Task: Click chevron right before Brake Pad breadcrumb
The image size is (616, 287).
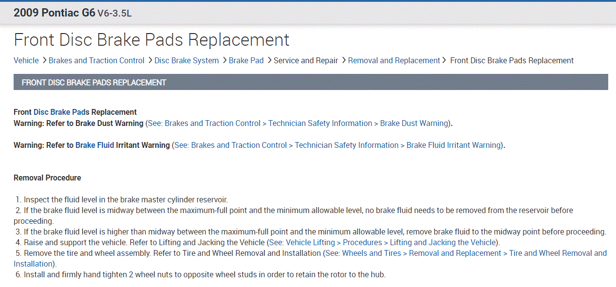Action: click(x=224, y=60)
